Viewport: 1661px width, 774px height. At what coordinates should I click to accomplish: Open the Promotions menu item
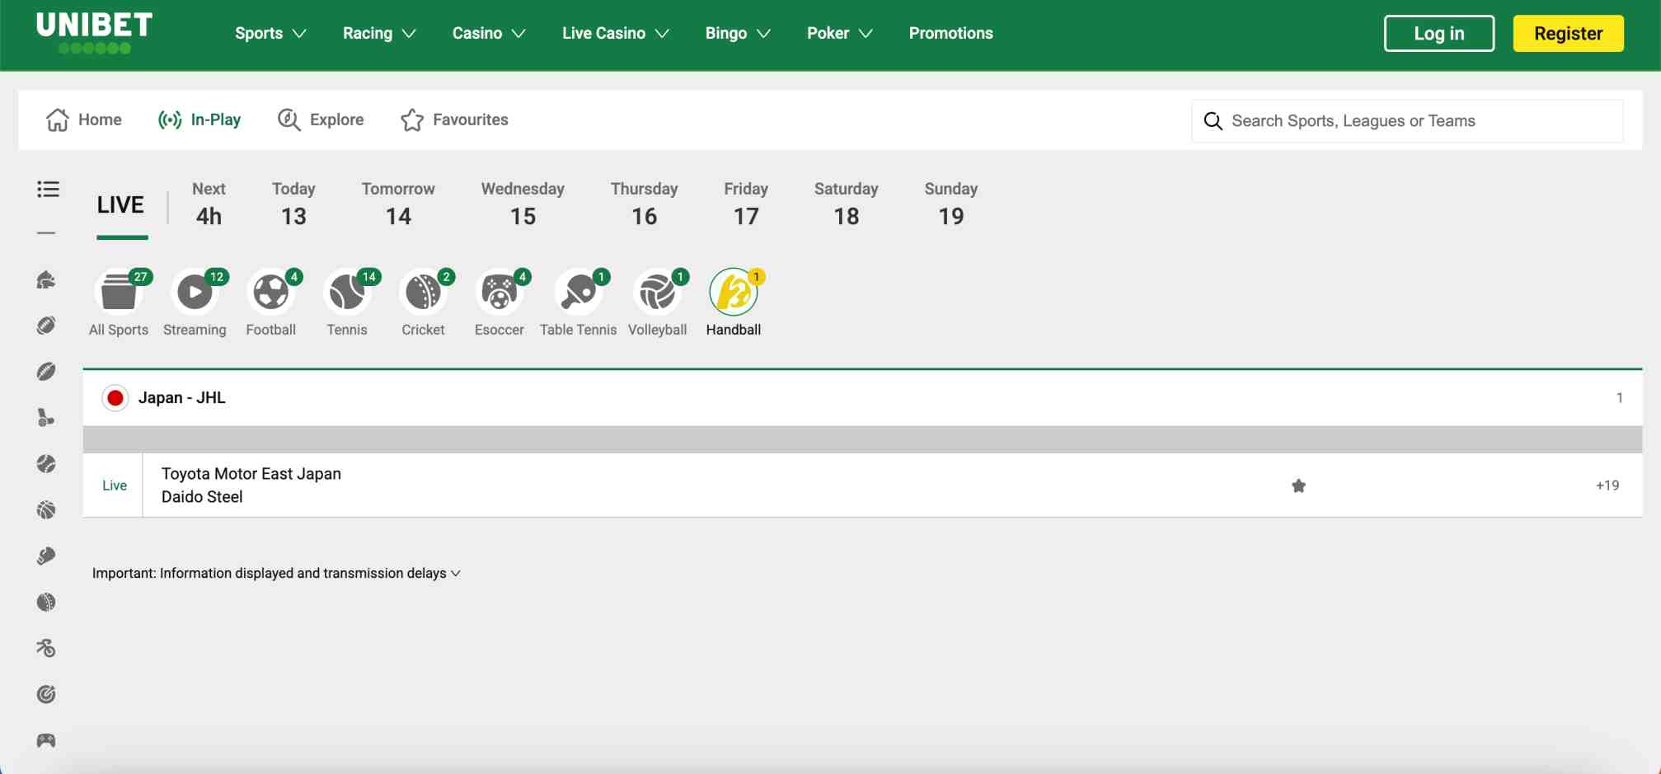pyautogui.click(x=950, y=33)
